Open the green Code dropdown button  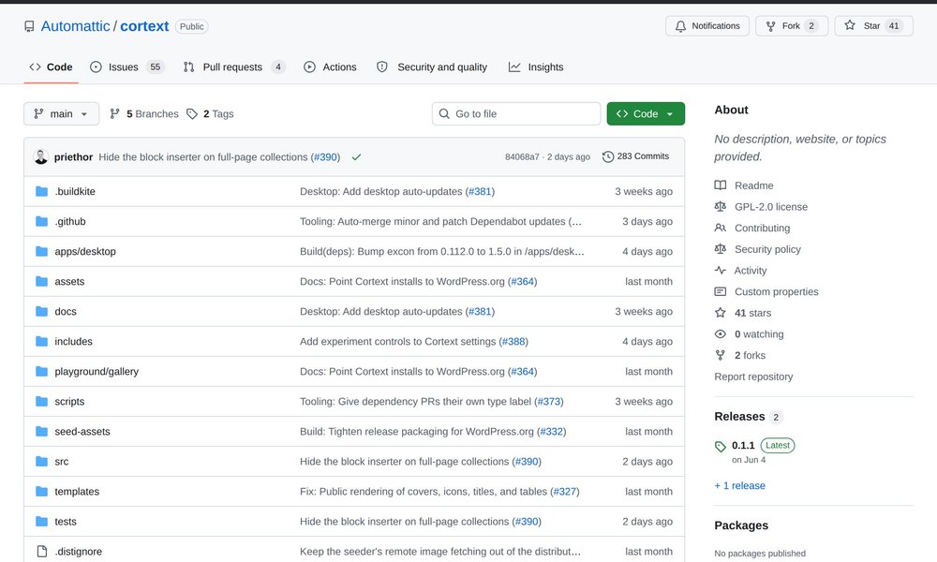click(x=646, y=114)
